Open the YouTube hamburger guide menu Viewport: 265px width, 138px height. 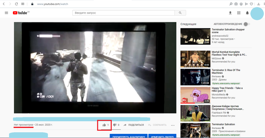6,13
